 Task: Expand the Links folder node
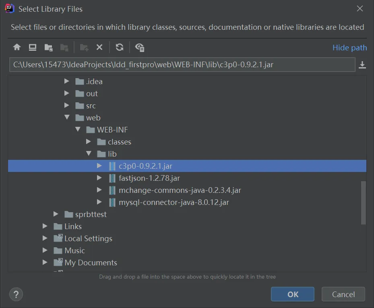click(x=45, y=226)
